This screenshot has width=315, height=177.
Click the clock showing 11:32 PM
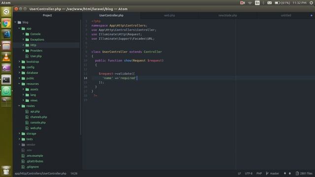click(299, 3)
